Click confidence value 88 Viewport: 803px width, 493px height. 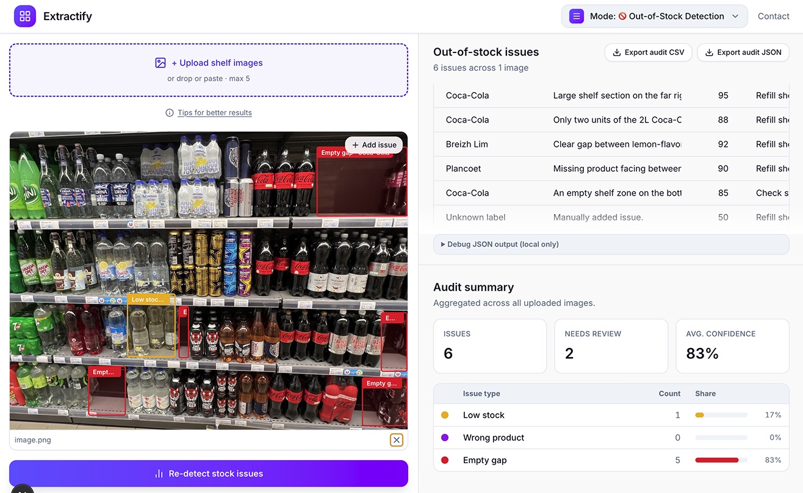pyautogui.click(x=723, y=120)
